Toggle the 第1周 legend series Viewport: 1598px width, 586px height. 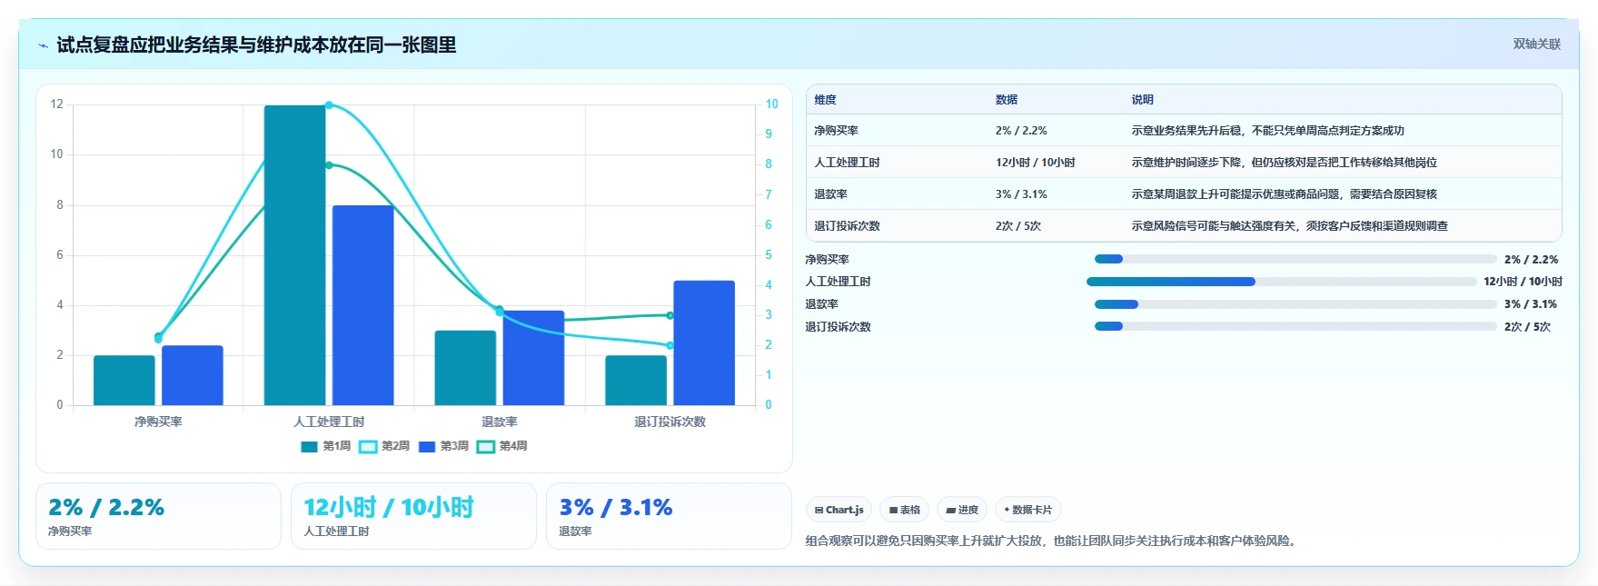click(325, 446)
